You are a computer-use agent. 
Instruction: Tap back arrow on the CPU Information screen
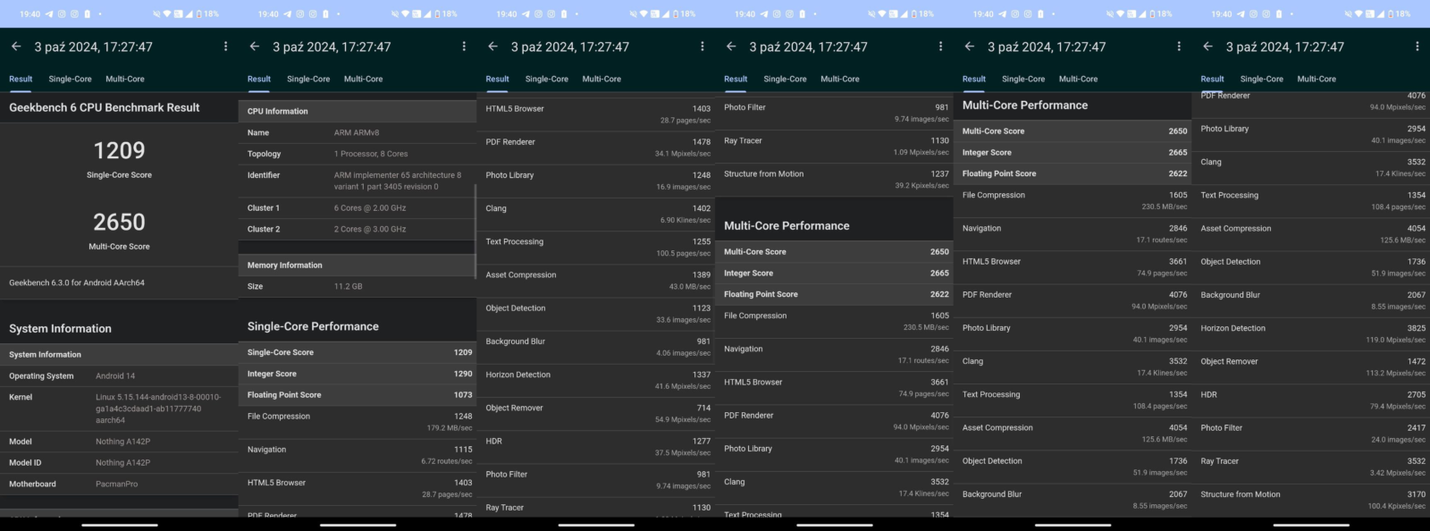click(x=255, y=46)
